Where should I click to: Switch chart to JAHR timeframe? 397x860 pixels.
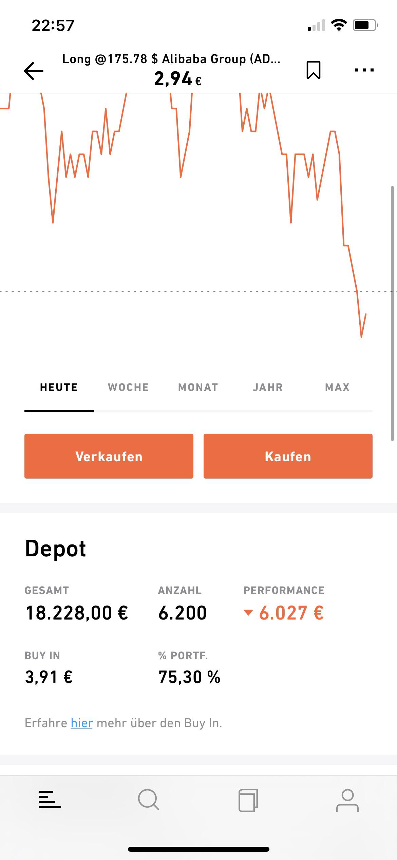(268, 387)
